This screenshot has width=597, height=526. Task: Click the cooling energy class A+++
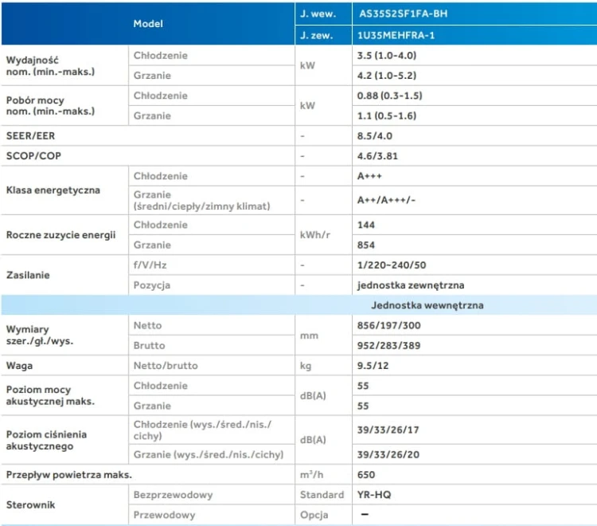click(x=369, y=176)
